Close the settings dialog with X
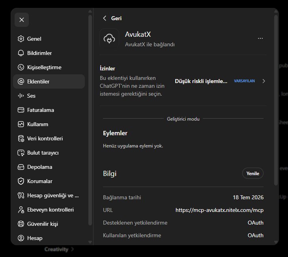This screenshot has width=288, height=257. point(22,20)
